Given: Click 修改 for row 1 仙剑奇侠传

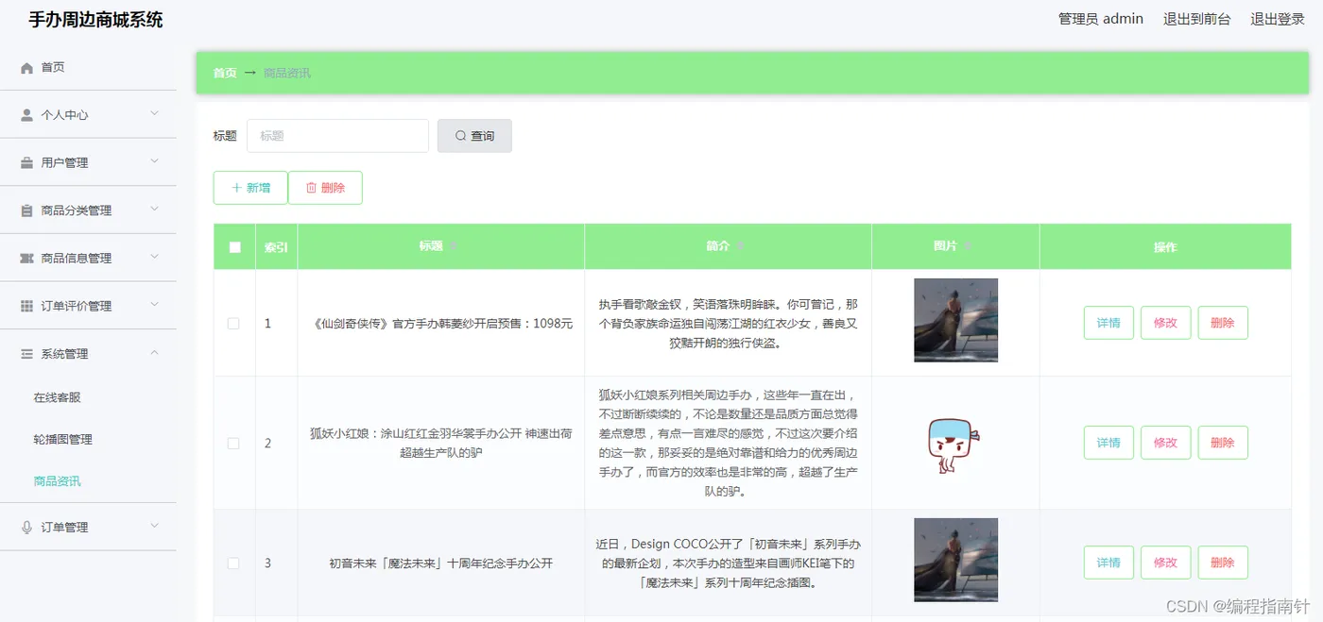Looking at the screenshot, I should pos(1165,323).
